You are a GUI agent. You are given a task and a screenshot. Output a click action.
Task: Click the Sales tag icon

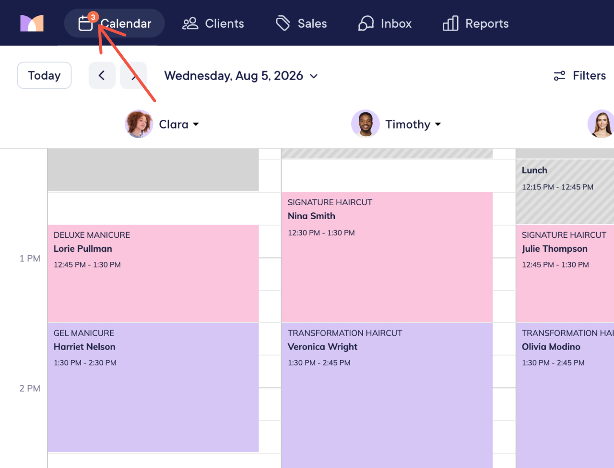coord(283,23)
